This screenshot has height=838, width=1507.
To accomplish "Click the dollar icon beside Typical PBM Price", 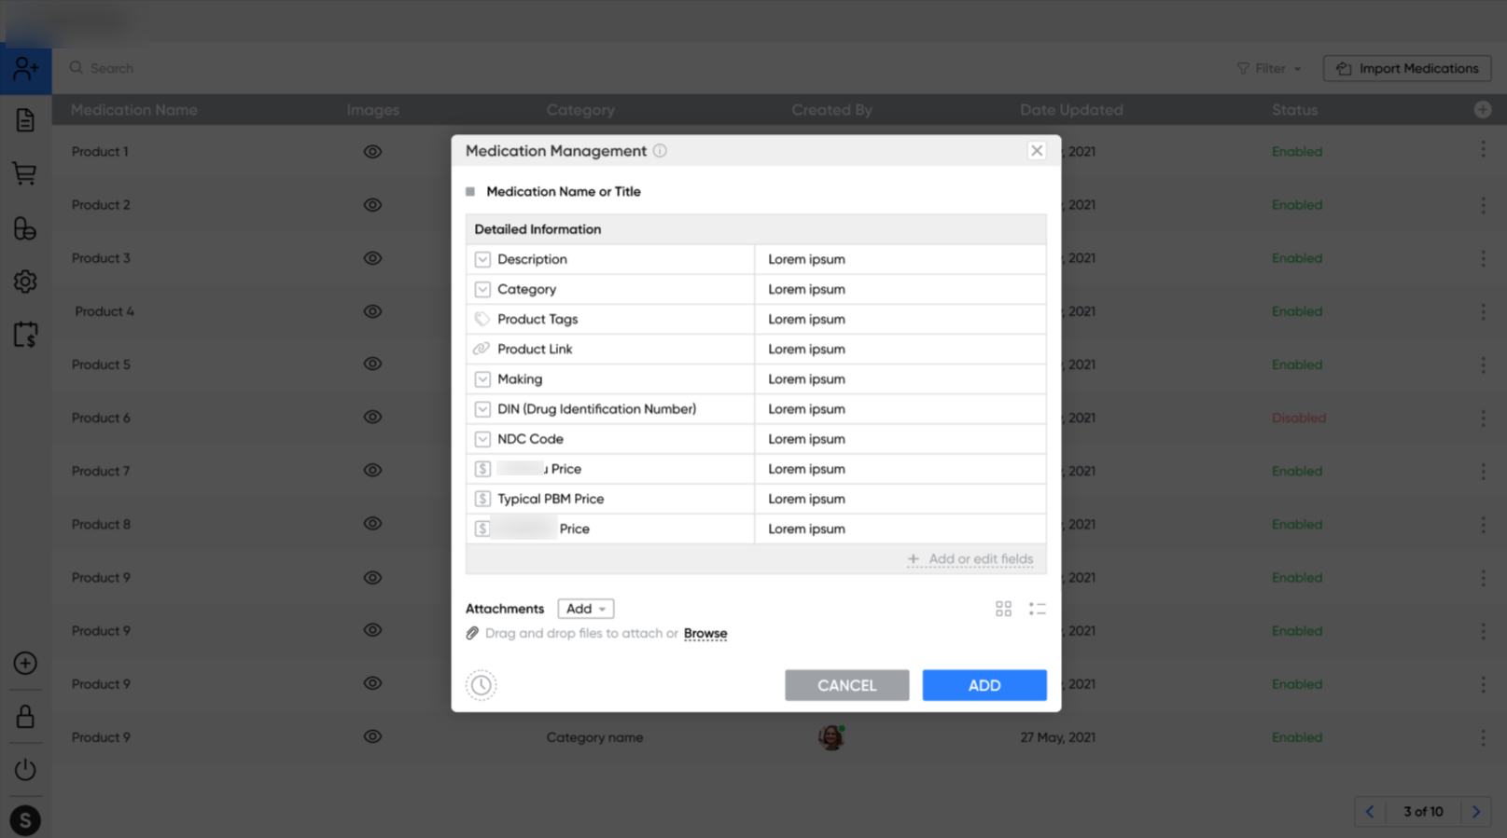I will point(482,499).
